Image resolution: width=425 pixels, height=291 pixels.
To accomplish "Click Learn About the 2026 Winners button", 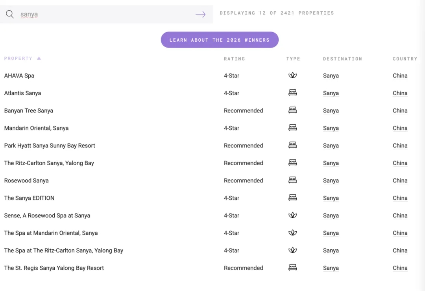I will coord(220,40).
